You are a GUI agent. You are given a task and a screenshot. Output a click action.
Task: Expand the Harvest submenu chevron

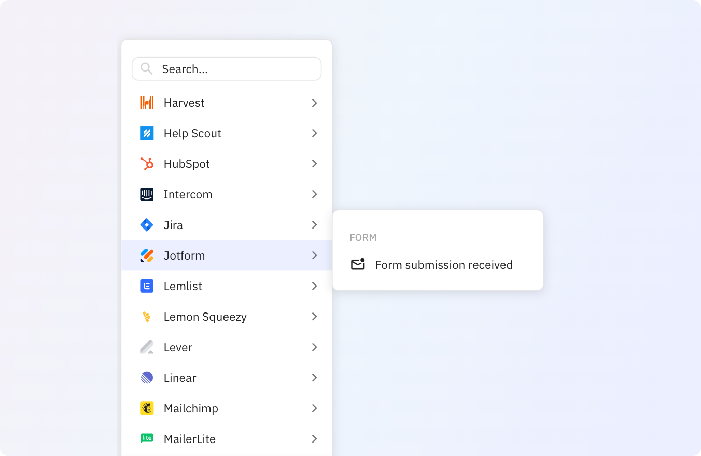pos(314,103)
